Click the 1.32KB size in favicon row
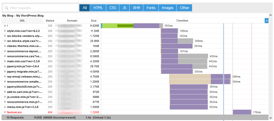274x121 pixels. [95, 112]
